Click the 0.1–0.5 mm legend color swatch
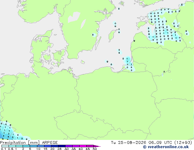Image resolution: width=194 pixels, height=150 pixels. [5, 146]
